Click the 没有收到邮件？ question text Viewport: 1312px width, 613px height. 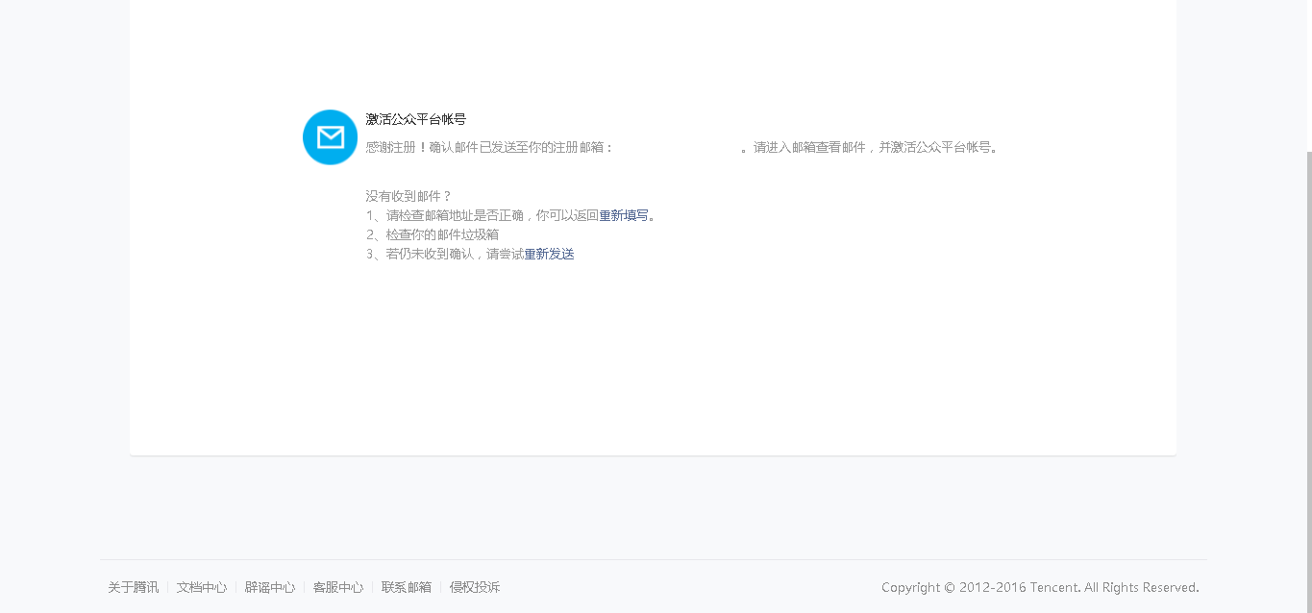coord(408,196)
